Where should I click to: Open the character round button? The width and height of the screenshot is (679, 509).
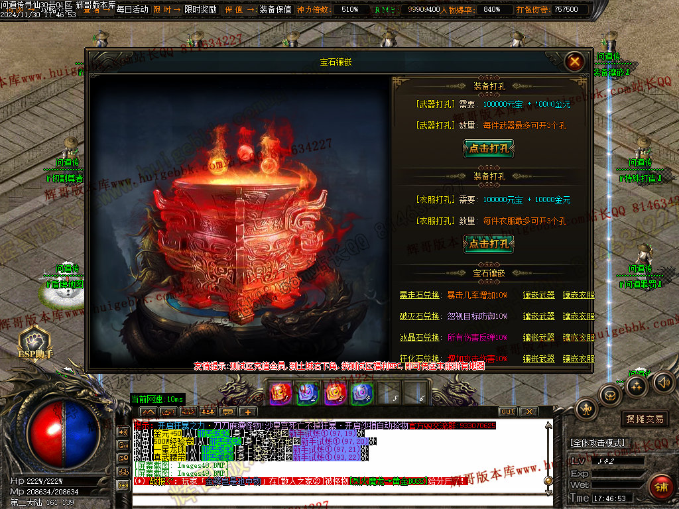pyautogui.click(x=587, y=408)
